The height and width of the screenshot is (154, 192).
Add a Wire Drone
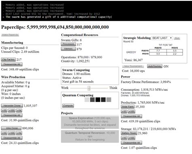click(11, 128)
